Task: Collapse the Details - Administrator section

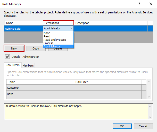Action: tap(7, 57)
